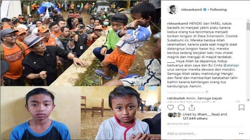Screen dimensions: 250x140
Task: Click the liker avatars beside Liked by
Action: [174, 115]
